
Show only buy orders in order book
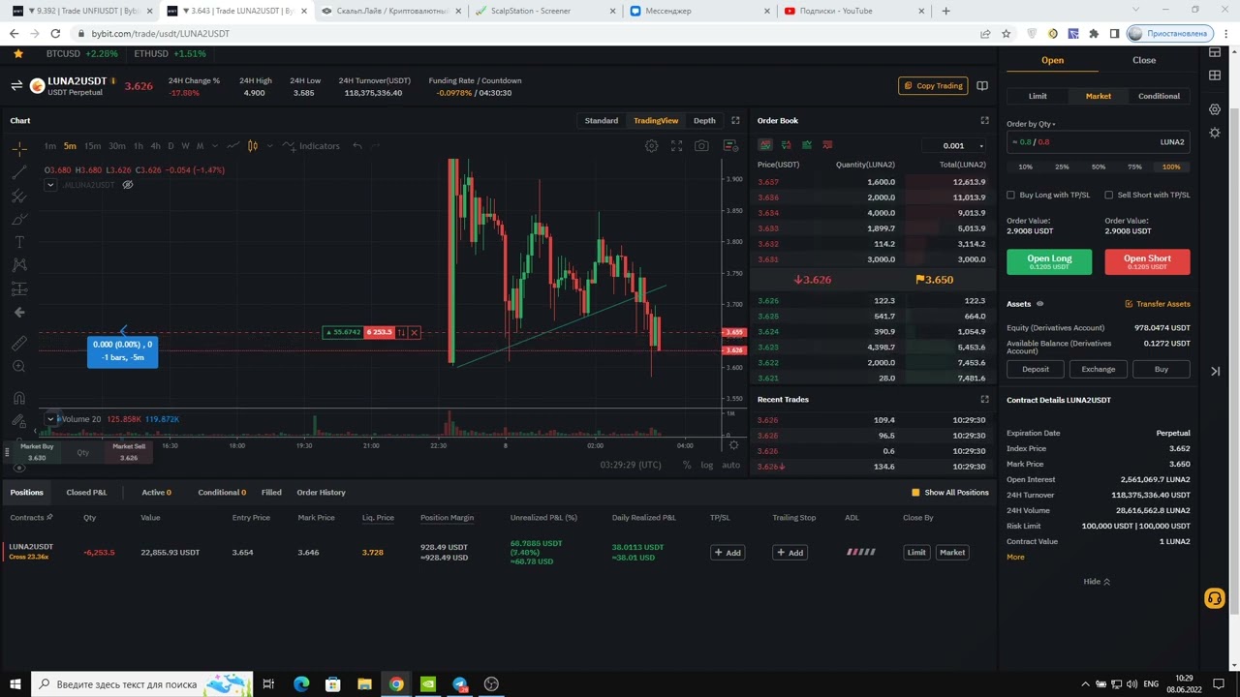[x=806, y=145]
